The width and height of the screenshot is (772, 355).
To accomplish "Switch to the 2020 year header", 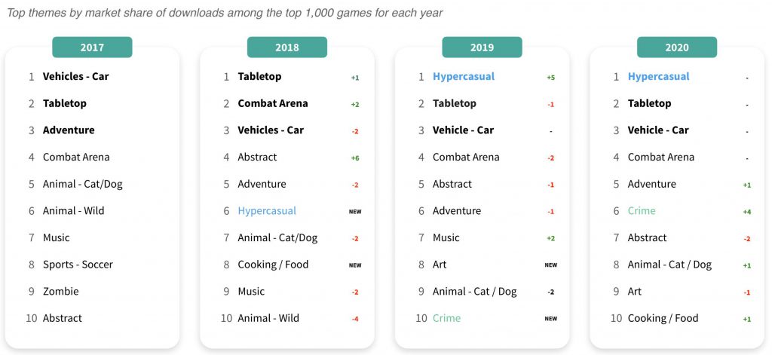I will [x=676, y=47].
